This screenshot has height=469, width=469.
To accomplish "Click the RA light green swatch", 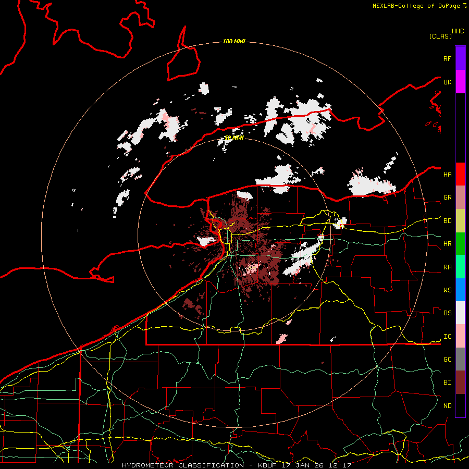I will coord(460,267).
